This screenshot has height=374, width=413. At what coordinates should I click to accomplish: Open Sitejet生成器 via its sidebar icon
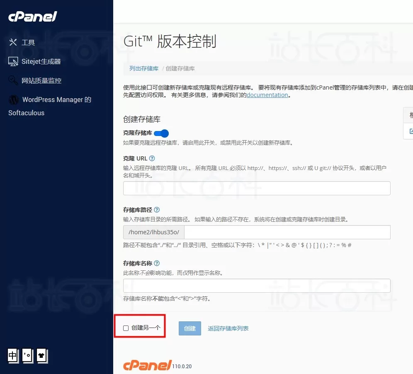click(13, 61)
